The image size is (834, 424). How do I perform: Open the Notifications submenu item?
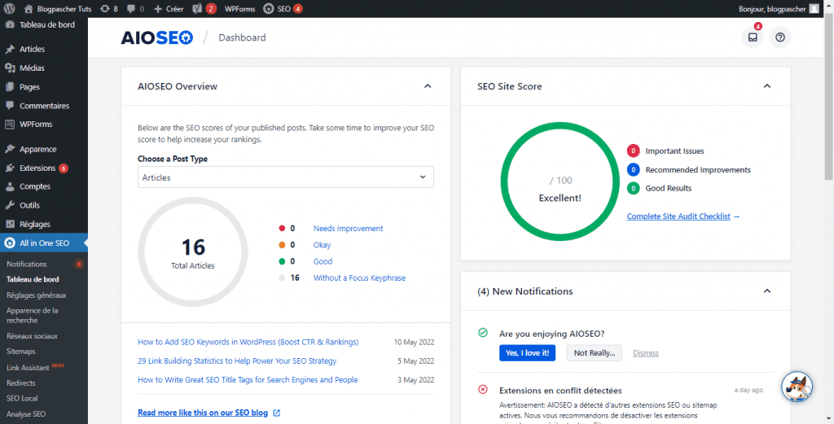[x=27, y=264]
